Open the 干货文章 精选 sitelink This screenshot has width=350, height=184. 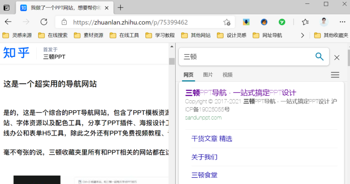click(x=212, y=139)
